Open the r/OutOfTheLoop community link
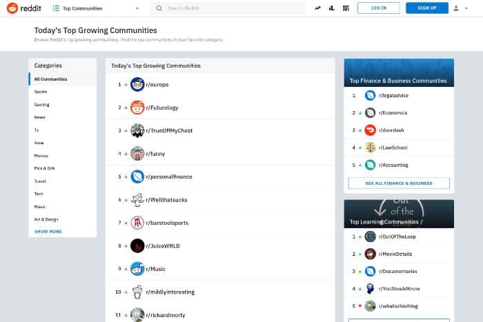 397,237
